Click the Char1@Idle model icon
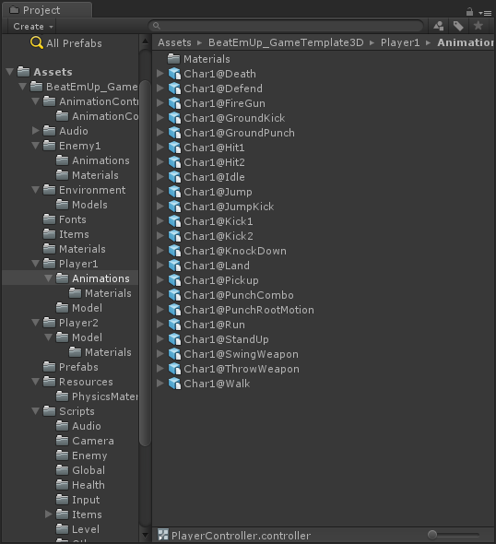Viewport: 496px width, 544px height. (174, 177)
